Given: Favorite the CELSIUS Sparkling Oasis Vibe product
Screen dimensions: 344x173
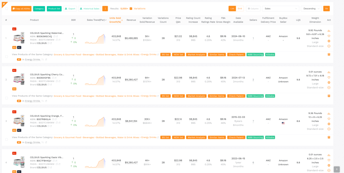Looking at the screenshot, I should [329, 160].
